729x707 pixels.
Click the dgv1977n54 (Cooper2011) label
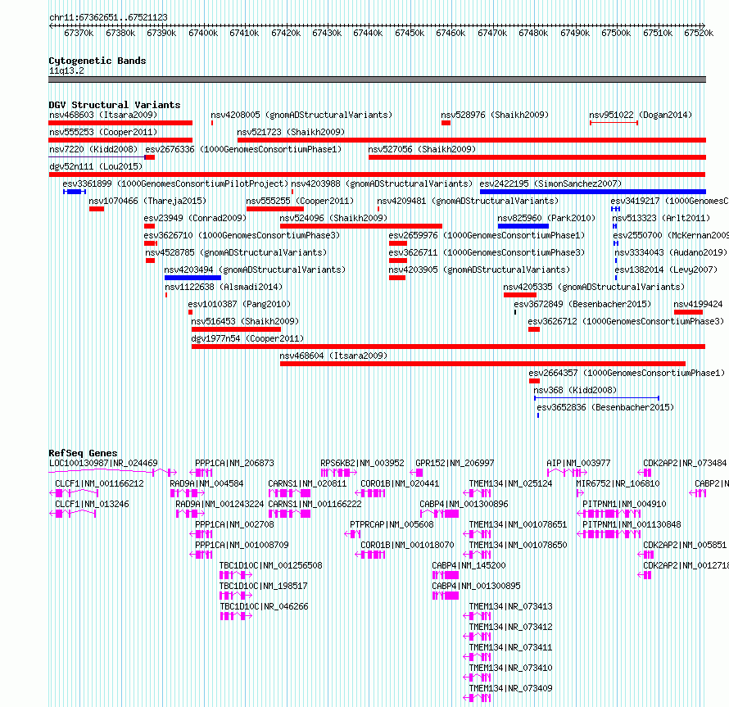point(247,338)
